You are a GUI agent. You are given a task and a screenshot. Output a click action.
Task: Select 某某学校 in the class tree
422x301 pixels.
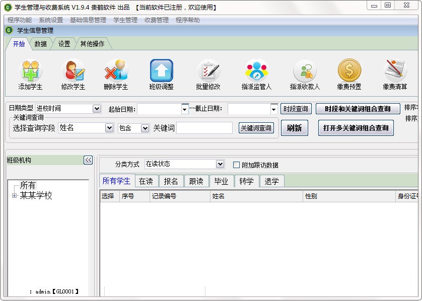36,196
